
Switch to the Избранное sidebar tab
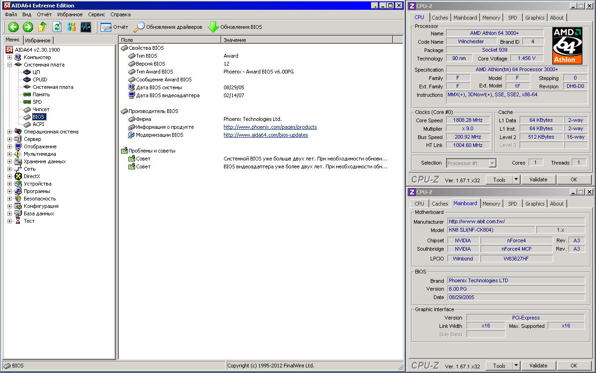(x=38, y=40)
